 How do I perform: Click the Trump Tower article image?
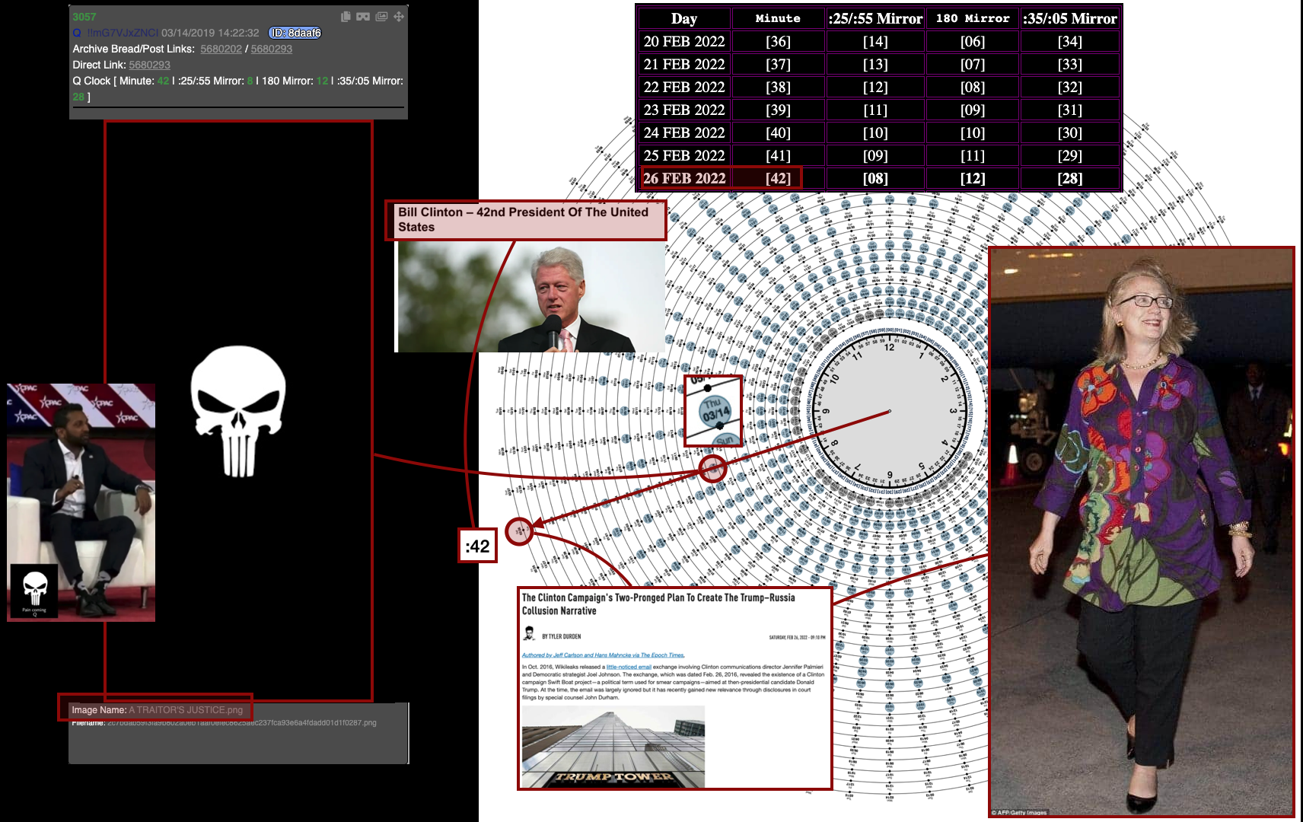click(x=613, y=747)
